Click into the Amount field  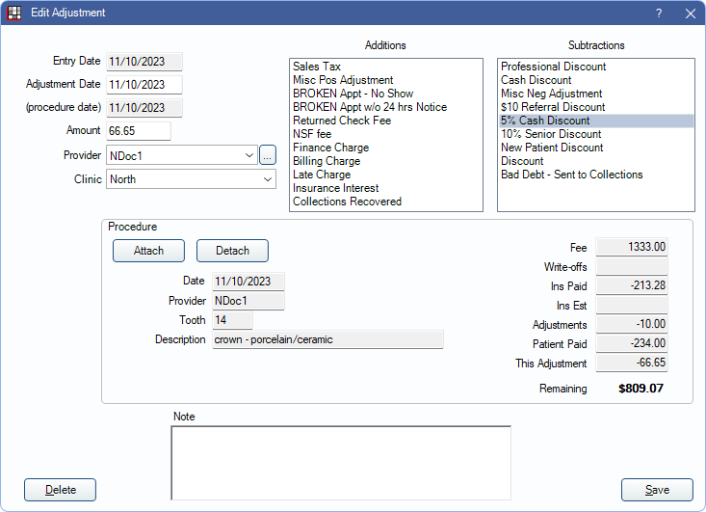tap(138, 131)
